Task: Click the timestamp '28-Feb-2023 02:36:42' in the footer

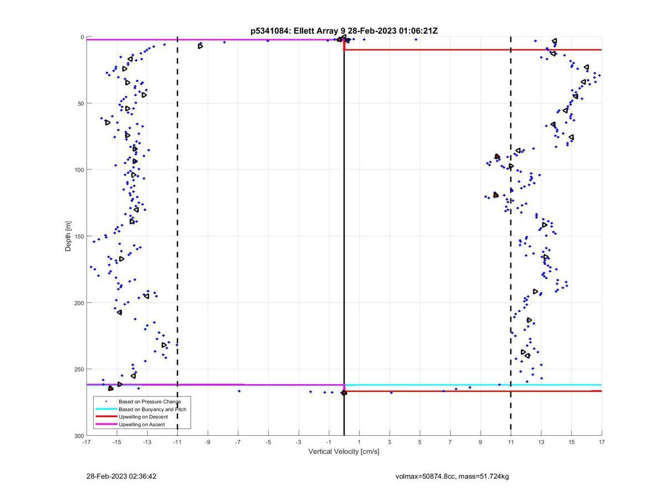Action: tap(121, 476)
